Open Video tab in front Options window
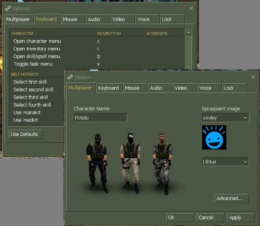The height and width of the screenshot is (226, 260). [x=185, y=88]
